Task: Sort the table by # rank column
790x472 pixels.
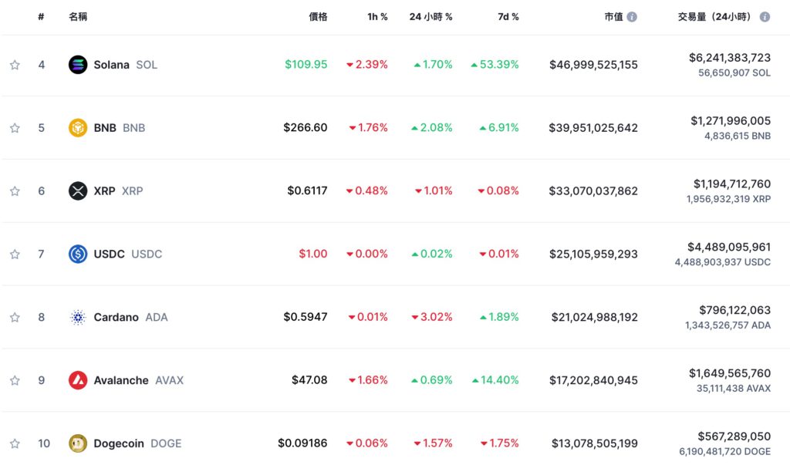Action: coord(41,17)
